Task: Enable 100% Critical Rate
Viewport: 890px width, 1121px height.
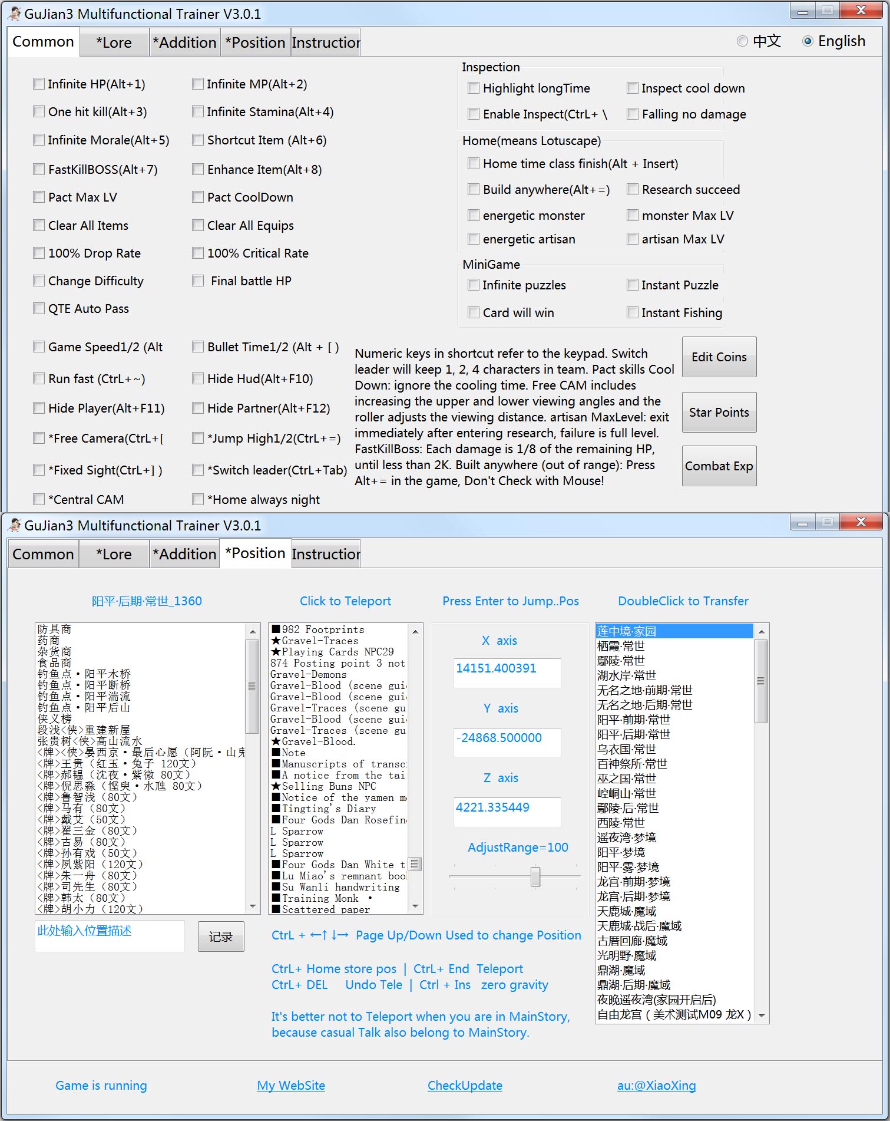Action: tap(198, 253)
